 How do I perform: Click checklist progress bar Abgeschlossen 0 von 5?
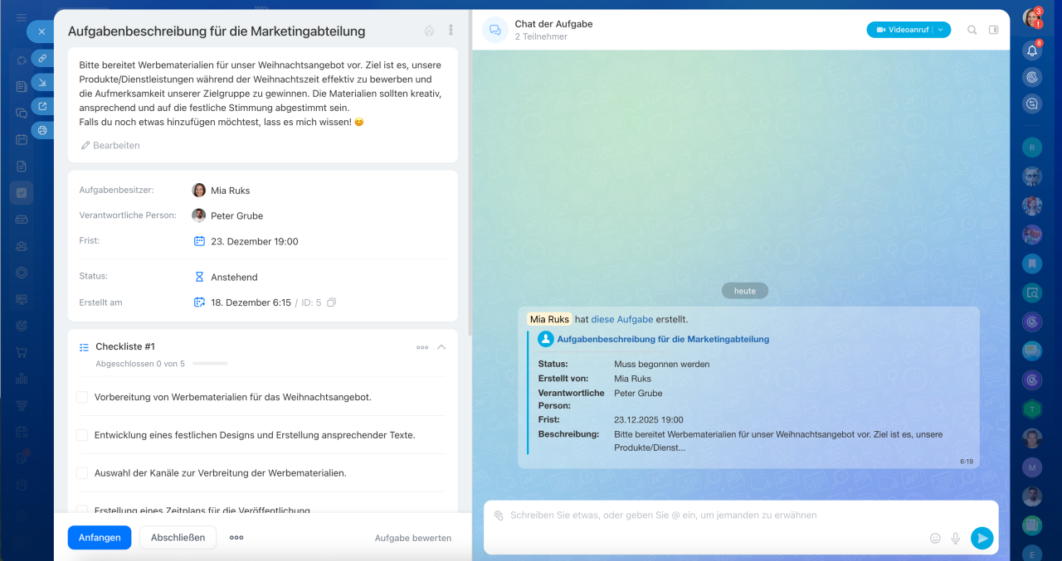[210, 363]
